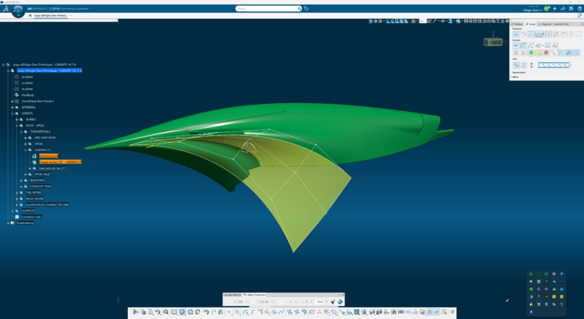The image size is (584, 319).
Task: Toggle the blue surface icon in second Controls row
Action: [569, 53]
